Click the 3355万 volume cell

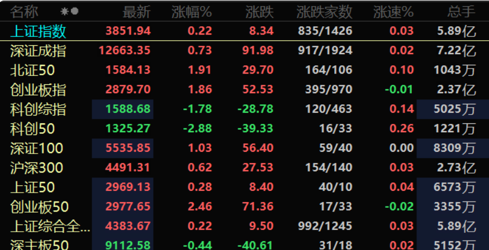[455, 206]
